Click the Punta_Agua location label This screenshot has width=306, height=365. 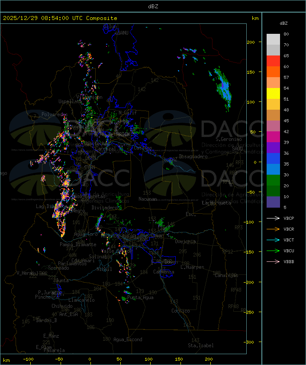(140, 297)
